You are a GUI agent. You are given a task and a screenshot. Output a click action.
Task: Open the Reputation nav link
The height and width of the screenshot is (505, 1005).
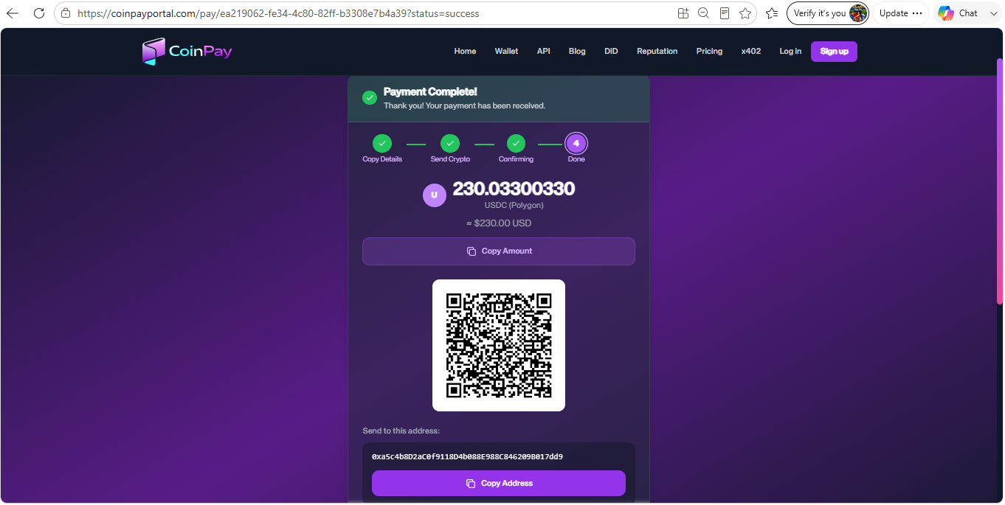coord(657,52)
